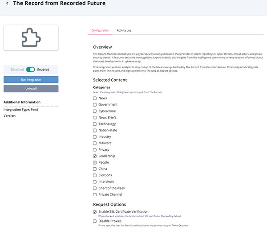267x227 pixels.
Task: Check the Malware category checkbox
Action: 95,143
